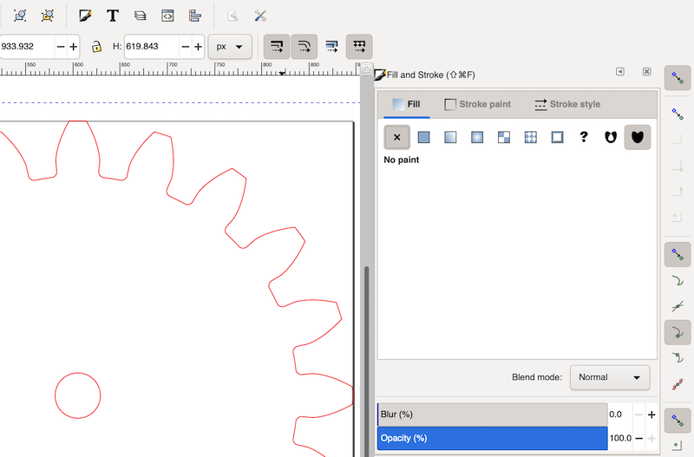This screenshot has height=457, width=694.
Task: Increase blur with the plus button
Action: 651,415
